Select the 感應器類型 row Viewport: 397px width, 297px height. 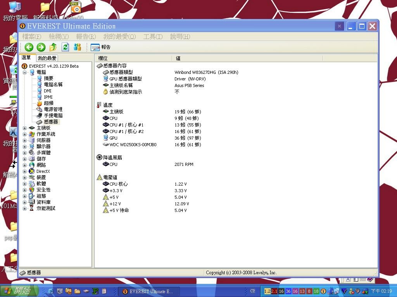171,72
